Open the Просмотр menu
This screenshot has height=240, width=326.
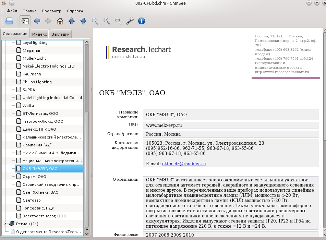51,11
